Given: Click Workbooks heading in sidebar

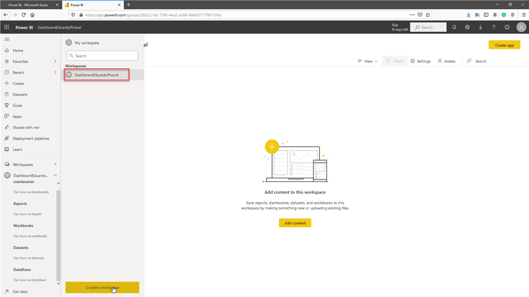Looking at the screenshot, I should tap(24, 225).
